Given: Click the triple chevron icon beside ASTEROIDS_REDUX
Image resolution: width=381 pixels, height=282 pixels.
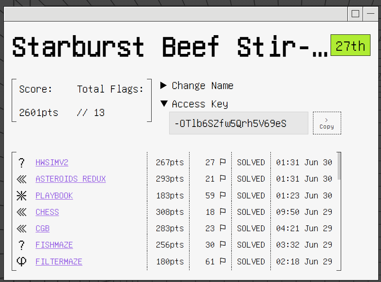Looking at the screenshot, I should coord(21,179).
